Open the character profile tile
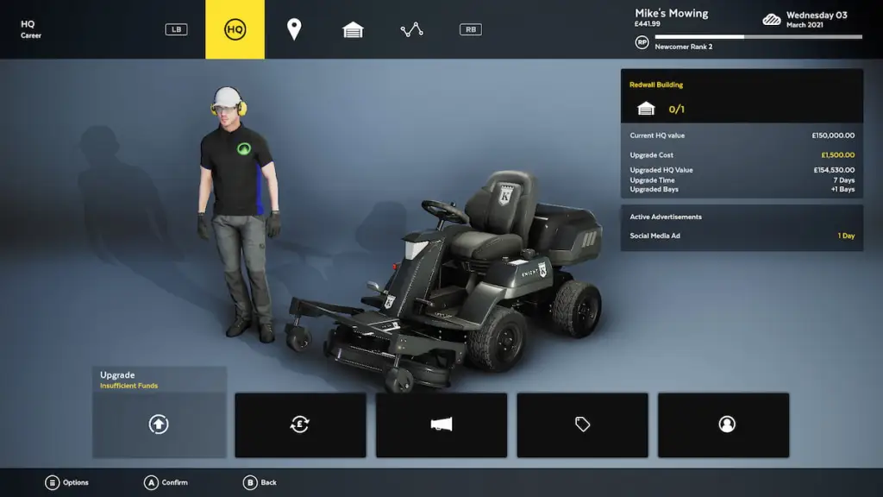This screenshot has width=883, height=497. pyautogui.click(x=723, y=425)
